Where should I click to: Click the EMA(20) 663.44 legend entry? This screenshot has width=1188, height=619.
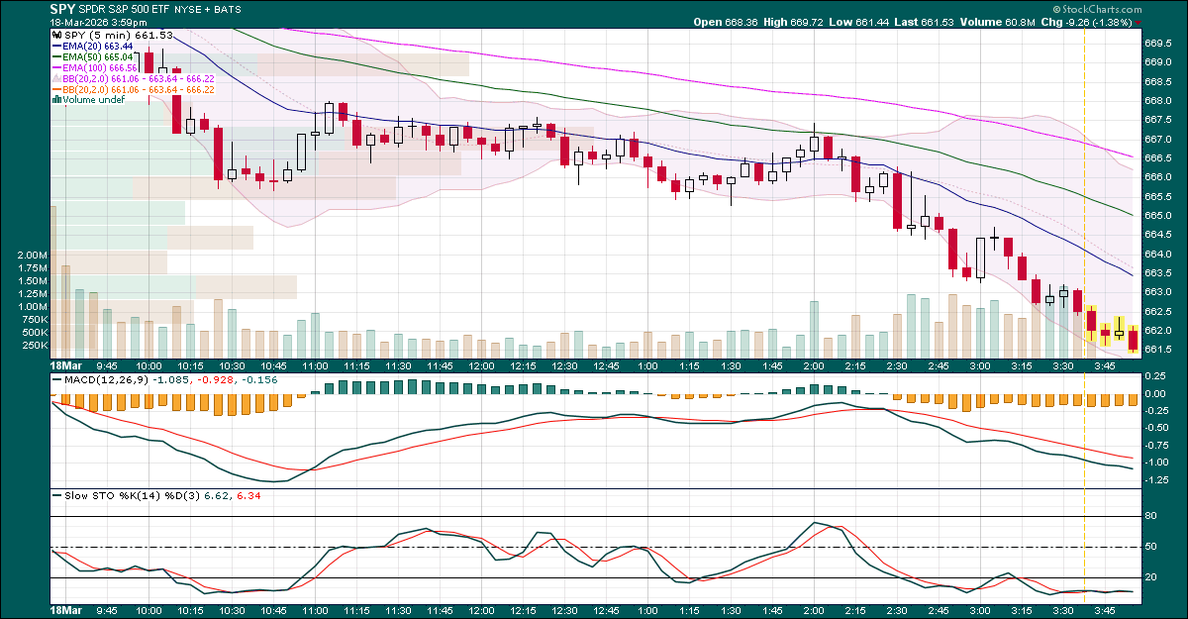(98, 47)
